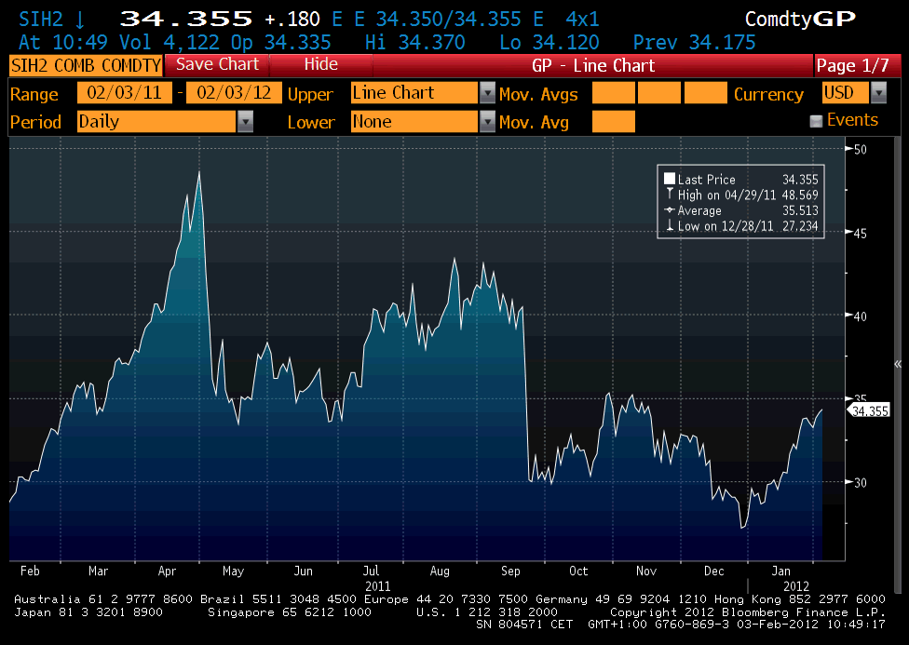Click the Low on 12/28/11 legend marker
The height and width of the screenshot is (645, 909).
tap(670, 226)
